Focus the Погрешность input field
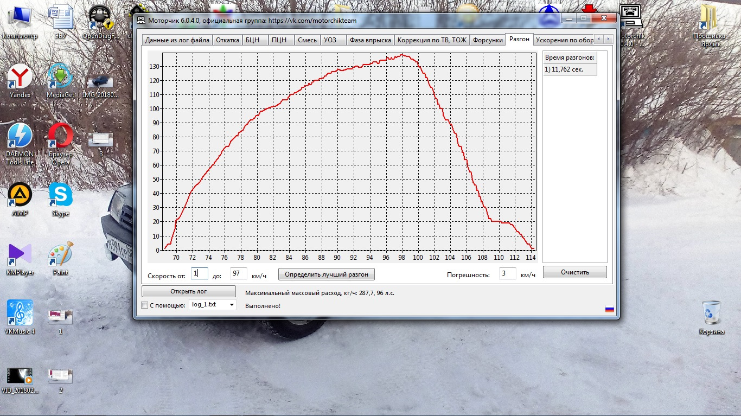The image size is (741, 416). click(x=508, y=273)
